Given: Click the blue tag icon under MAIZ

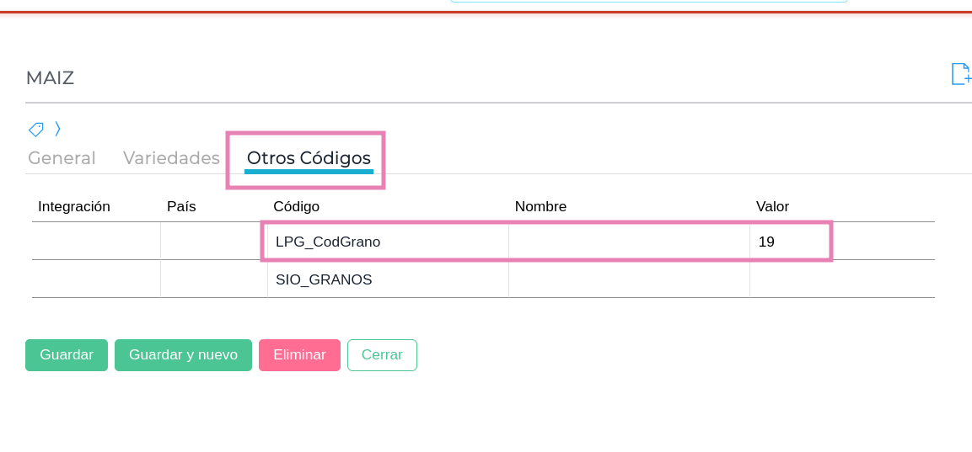Looking at the screenshot, I should pyautogui.click(x=36, y=129).
